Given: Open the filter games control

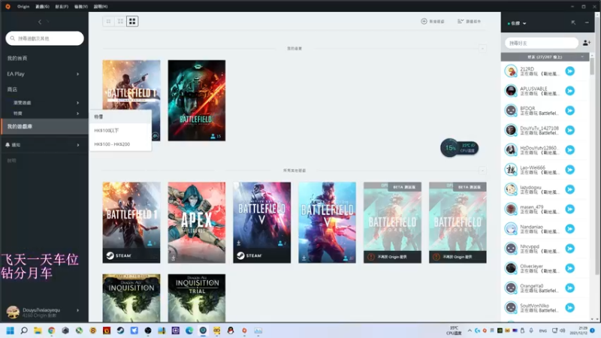Looking at the screenshot, I should 469,22.
